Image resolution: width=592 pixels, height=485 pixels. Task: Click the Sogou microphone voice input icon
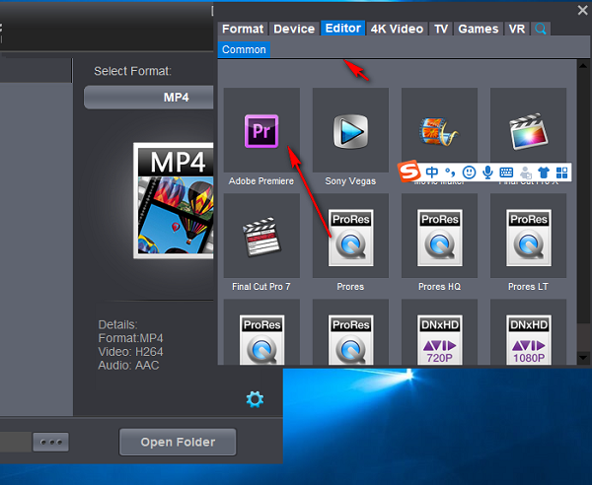(x=487, y=173)
